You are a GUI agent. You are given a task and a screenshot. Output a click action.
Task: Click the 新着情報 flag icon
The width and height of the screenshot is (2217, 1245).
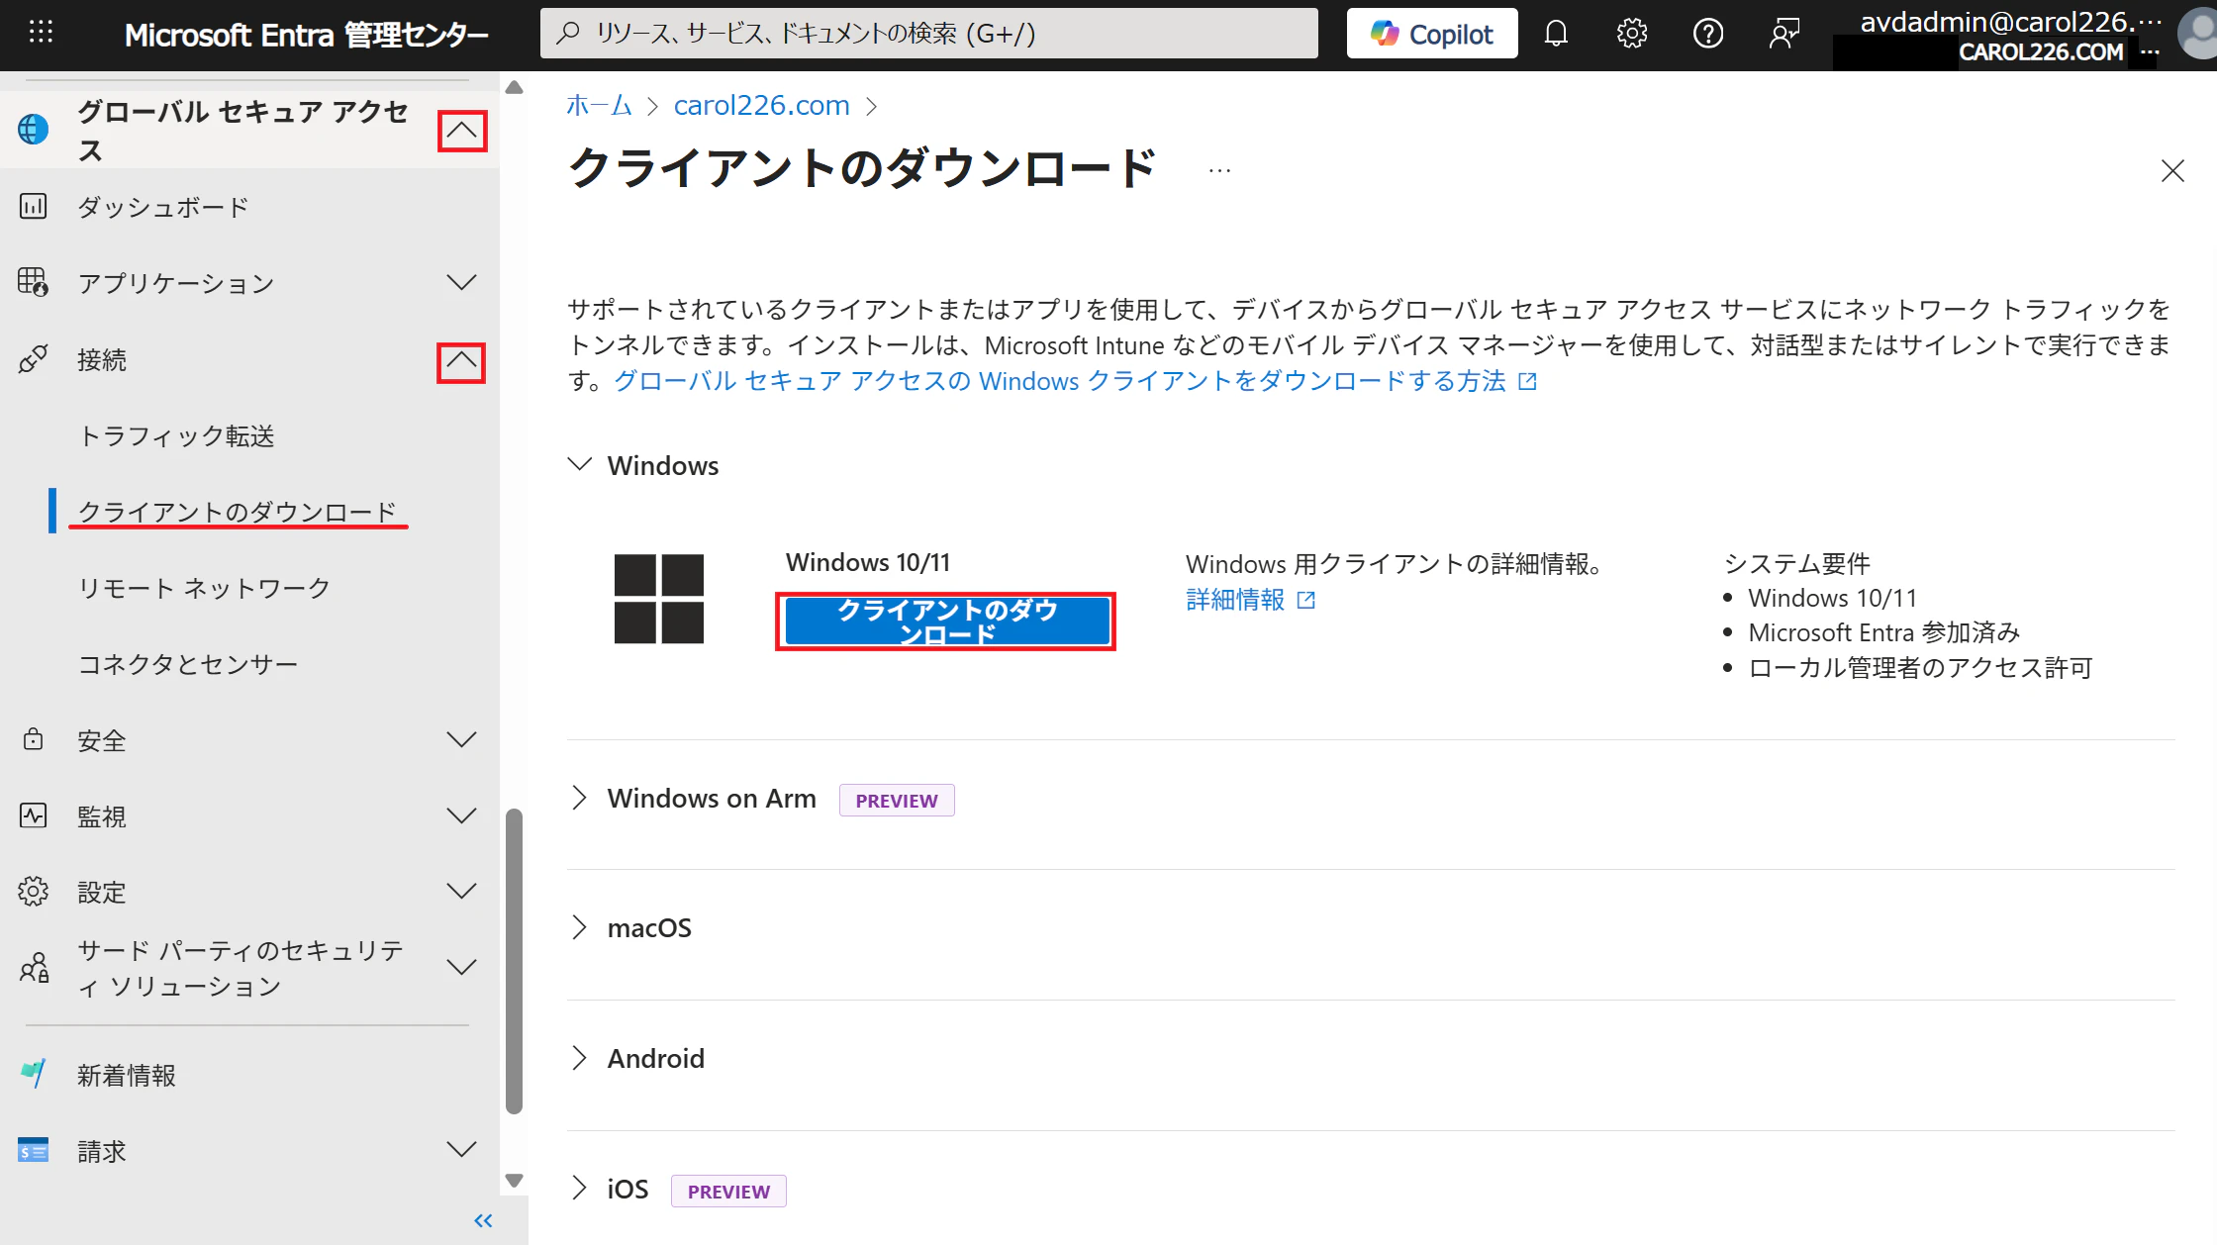coord(33,1074)
